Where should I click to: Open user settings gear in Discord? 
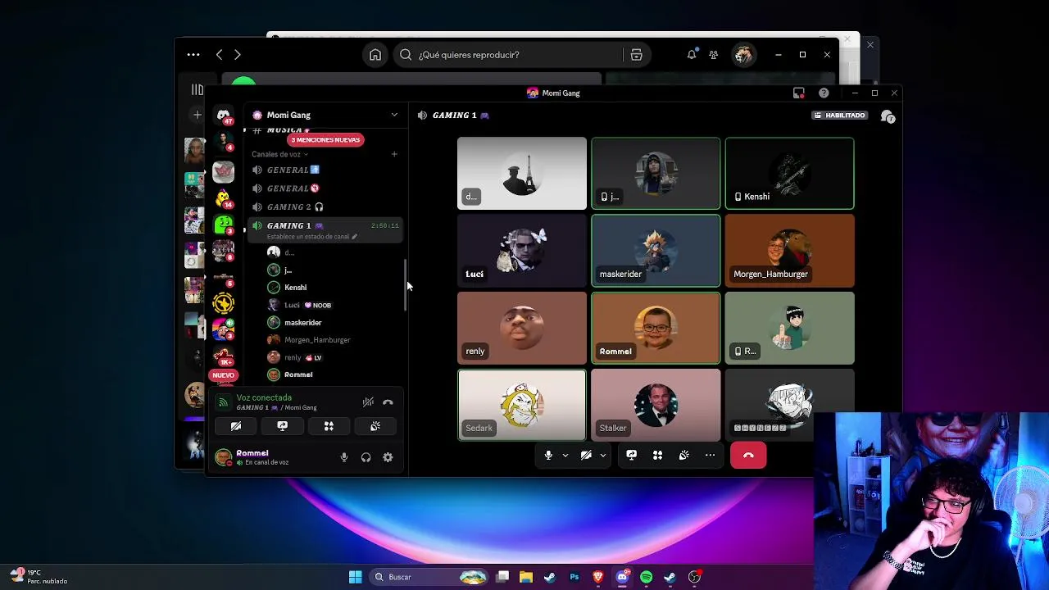pyautogui.click(x=388, y=457)
